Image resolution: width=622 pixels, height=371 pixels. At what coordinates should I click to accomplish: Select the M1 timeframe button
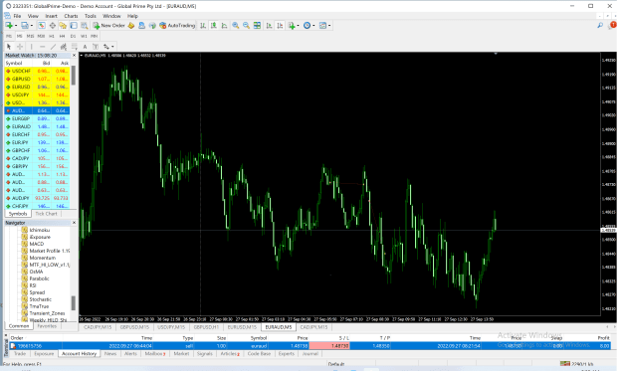tap(9, 36)
